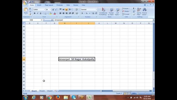This screenshot has height=100, width=177.
Task: Toggle underline formatting
Action: tap(41, 13)
